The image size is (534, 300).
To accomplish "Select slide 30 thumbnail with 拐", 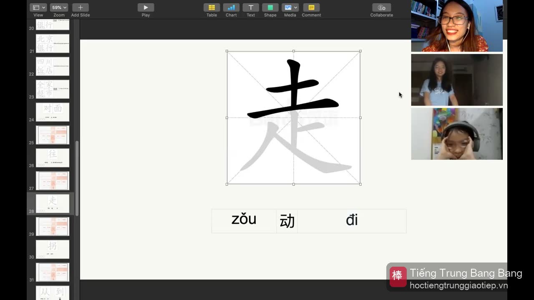I will click(x=53, y=249).
